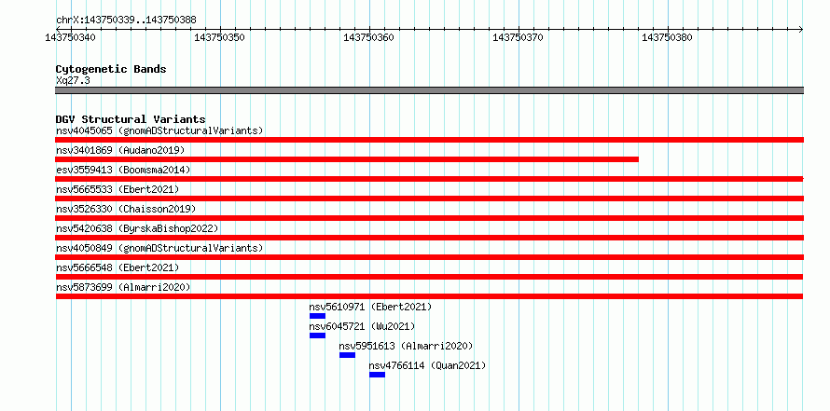Select the blue bar under nsv5951613
This screenshot has width=830, height=411.
347,355
